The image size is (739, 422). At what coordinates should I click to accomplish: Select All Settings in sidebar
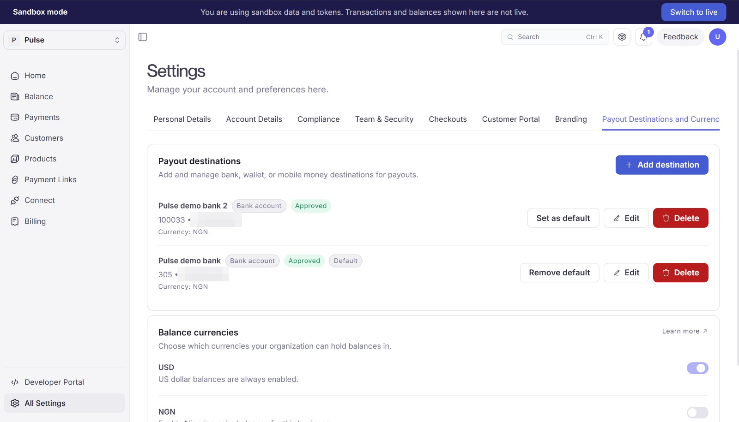click(65, 403)
